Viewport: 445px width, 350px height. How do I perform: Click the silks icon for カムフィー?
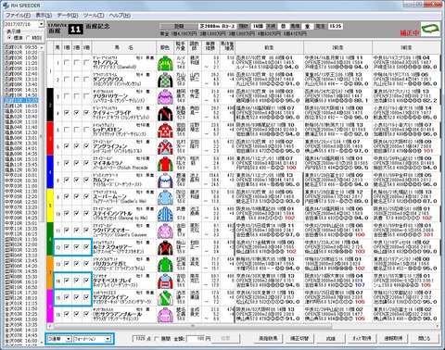(x=165, y=180)
